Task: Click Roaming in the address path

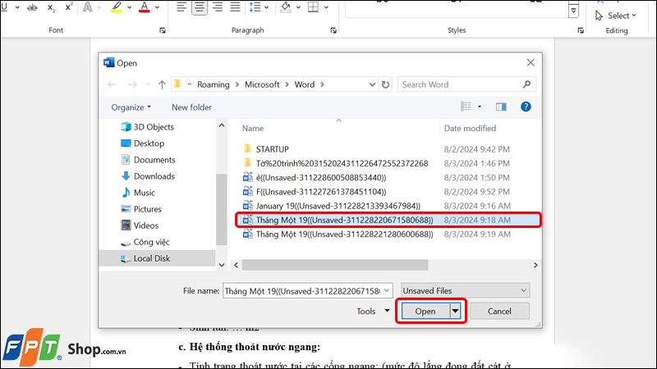Action: coord(214,84)
